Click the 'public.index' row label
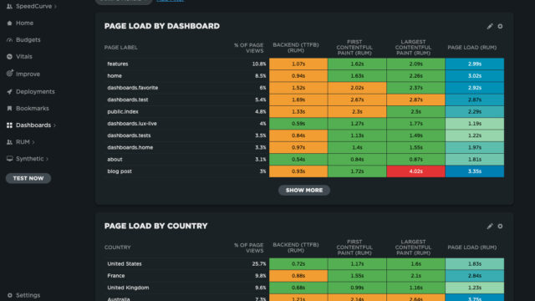Screen dimensions: 535x301 coord(123,111)
